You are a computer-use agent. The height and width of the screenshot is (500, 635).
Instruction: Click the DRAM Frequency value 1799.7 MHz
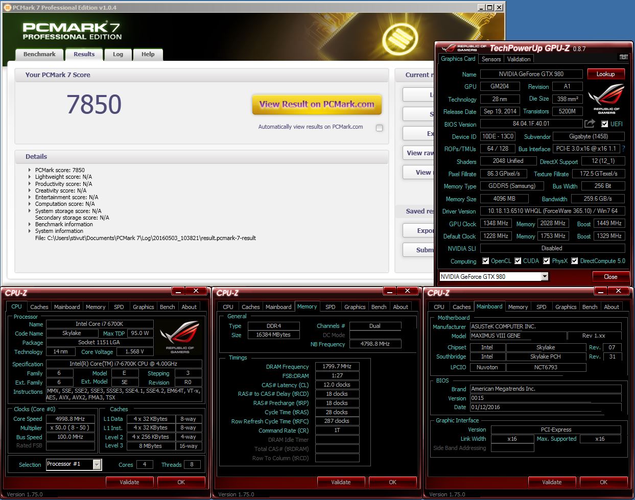pyautogui.click(x=337, y=367)
